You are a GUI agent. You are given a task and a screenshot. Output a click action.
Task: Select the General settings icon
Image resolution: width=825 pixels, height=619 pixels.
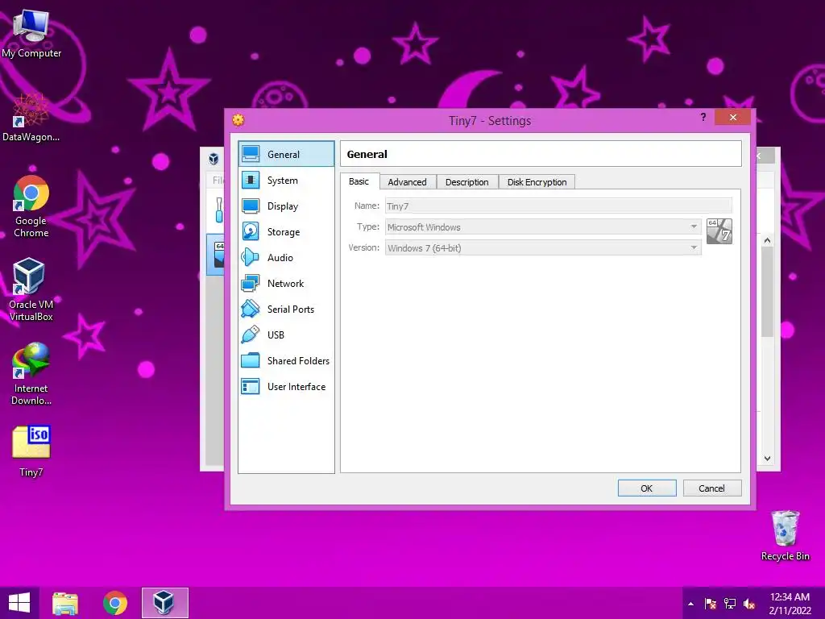coord(251,154)
